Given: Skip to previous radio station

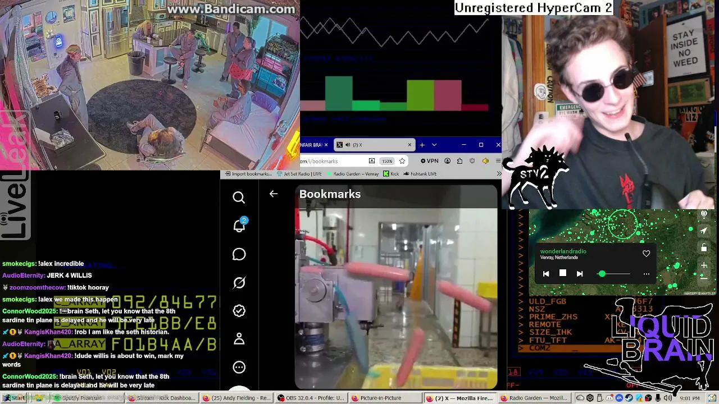Looking at the screenshot, I should tap(546, 274).
